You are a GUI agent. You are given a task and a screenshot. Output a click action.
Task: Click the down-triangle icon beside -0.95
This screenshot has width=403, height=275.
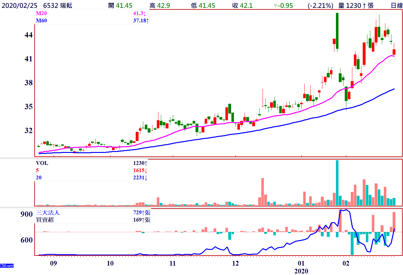point(275,6)
